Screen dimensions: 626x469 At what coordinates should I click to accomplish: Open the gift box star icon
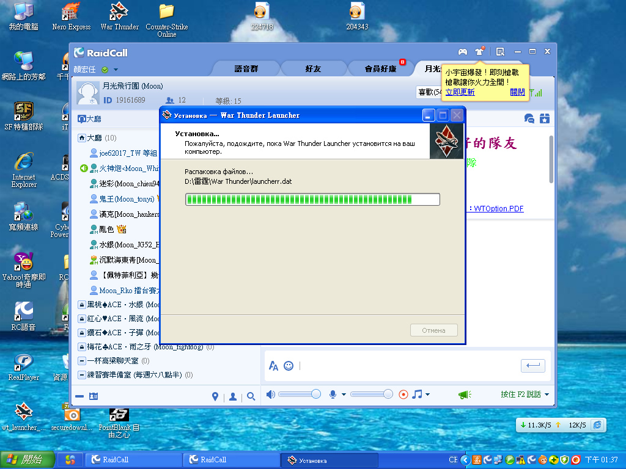[545, 118]
